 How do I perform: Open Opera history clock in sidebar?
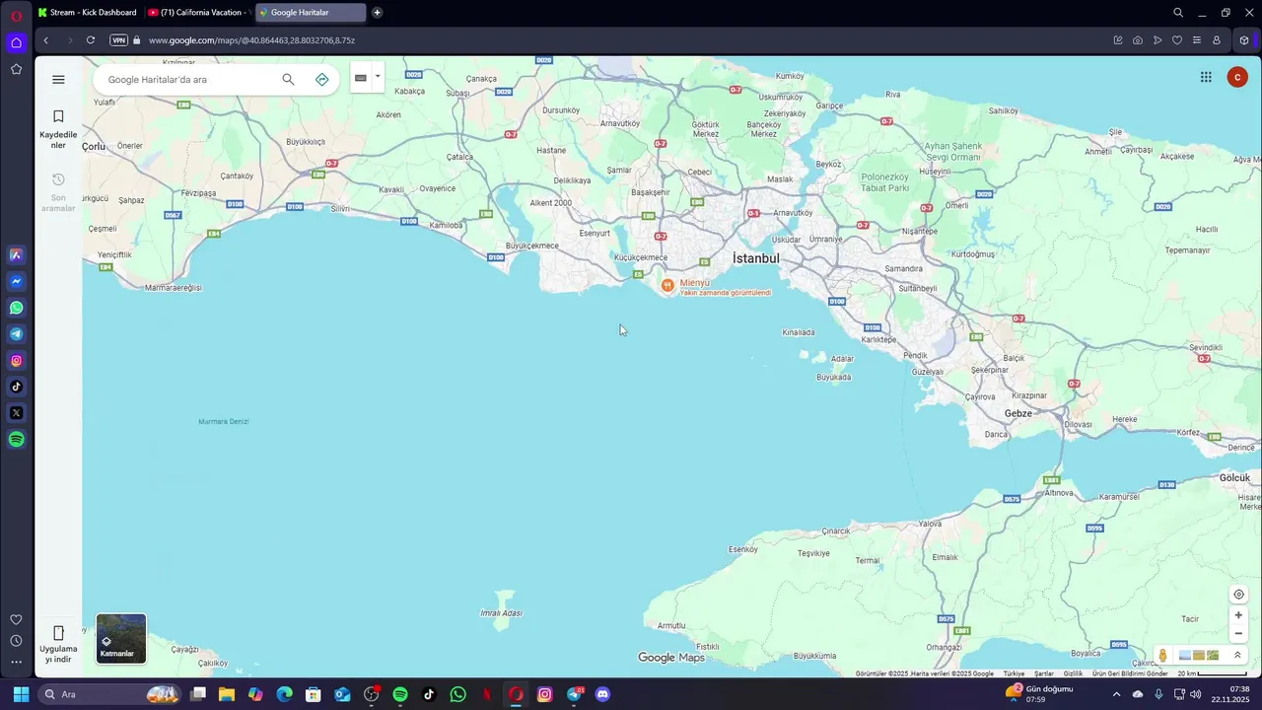(16, 641)
